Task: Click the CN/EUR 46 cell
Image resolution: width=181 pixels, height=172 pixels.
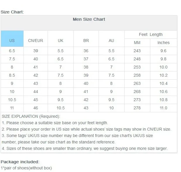Action: [36, 108]
